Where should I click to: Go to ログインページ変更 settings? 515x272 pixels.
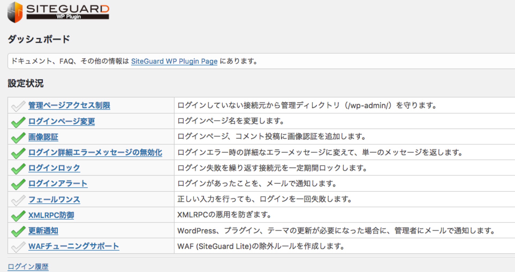pyautogui.click(x=62, y=121)
